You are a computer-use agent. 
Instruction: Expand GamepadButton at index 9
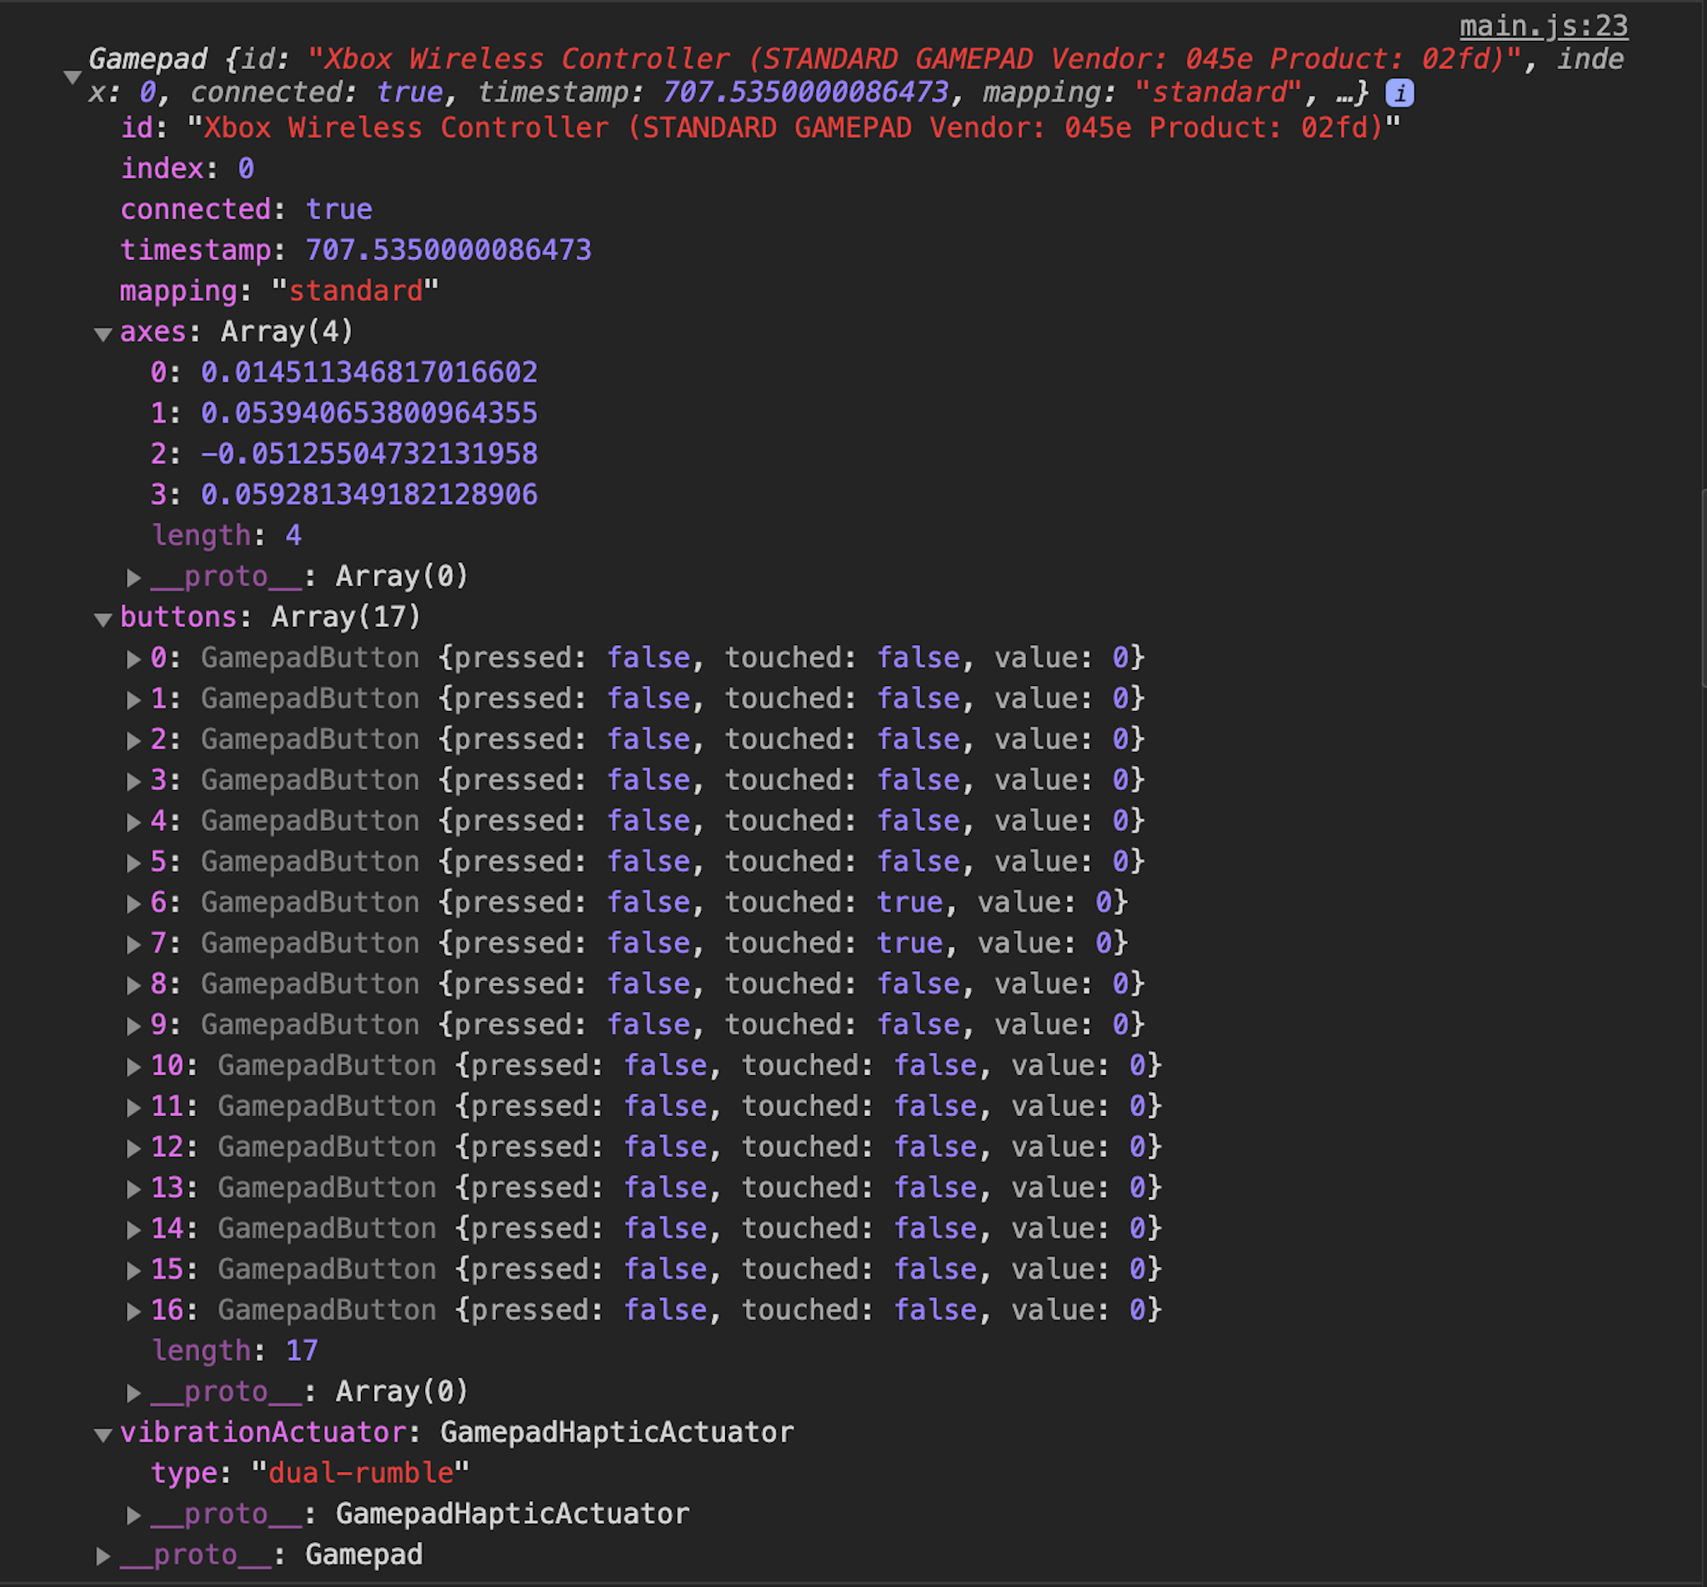coord(134,1024)
